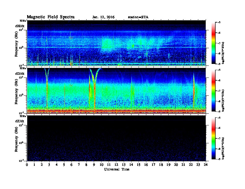The image size is (245, 189).
Task: Select the dH/dt panel label
Action: 20,26
